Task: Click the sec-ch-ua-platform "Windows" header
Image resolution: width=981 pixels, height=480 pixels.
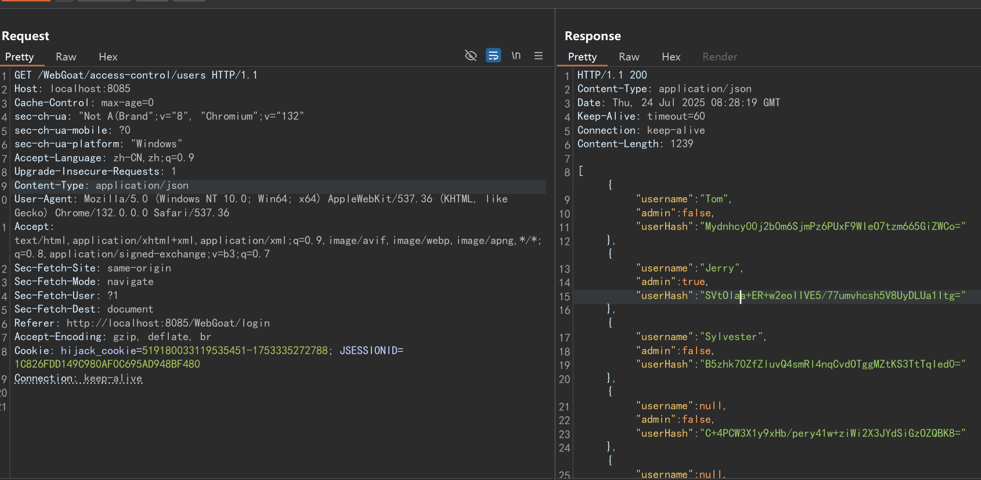Action: point(98,144)
